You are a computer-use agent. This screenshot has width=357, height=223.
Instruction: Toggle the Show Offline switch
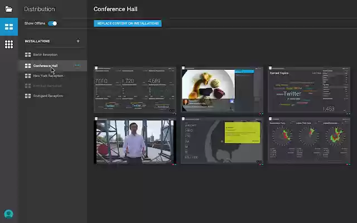point(52,23)
